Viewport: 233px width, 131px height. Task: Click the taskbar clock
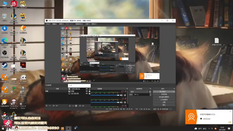[x=222, y=129]
